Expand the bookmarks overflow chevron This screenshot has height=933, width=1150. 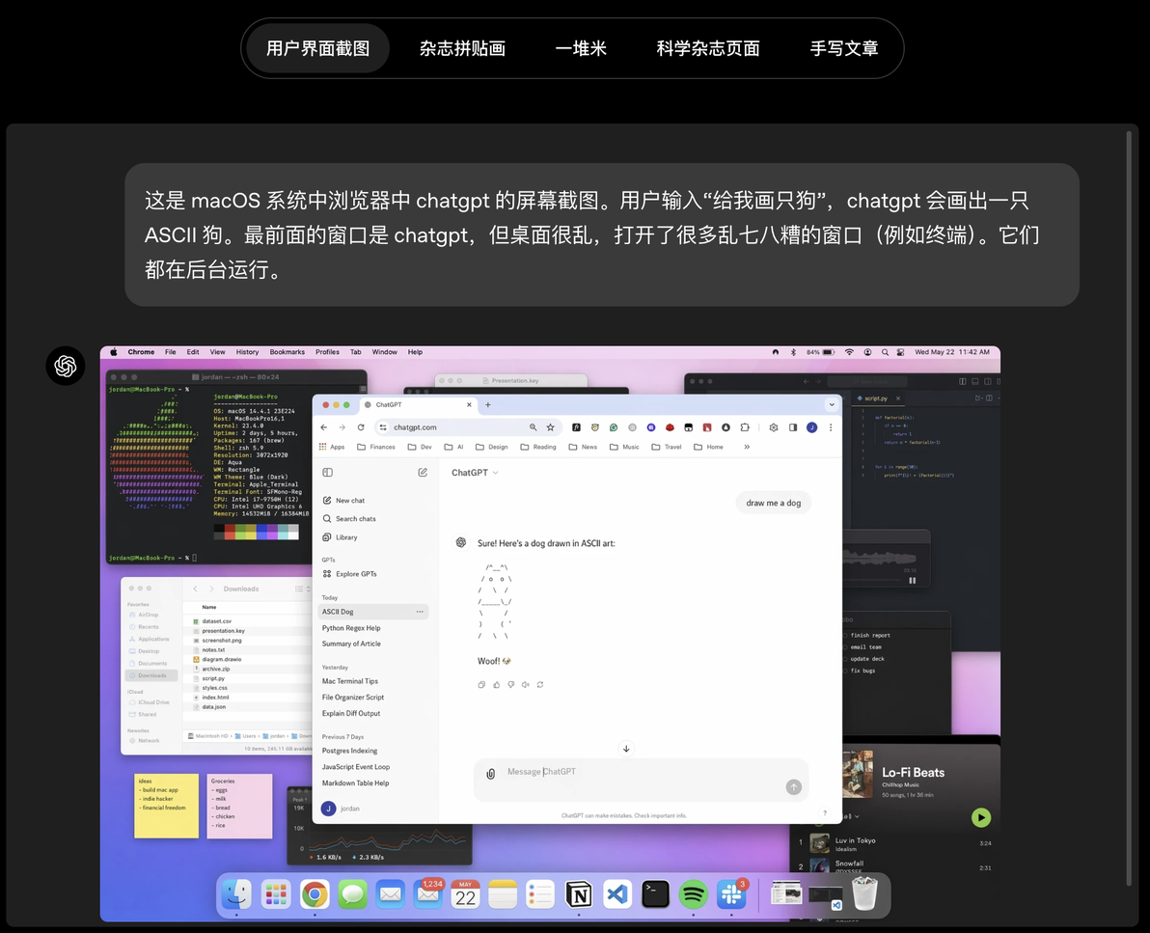pyautogui.click(x=747, y=447)
